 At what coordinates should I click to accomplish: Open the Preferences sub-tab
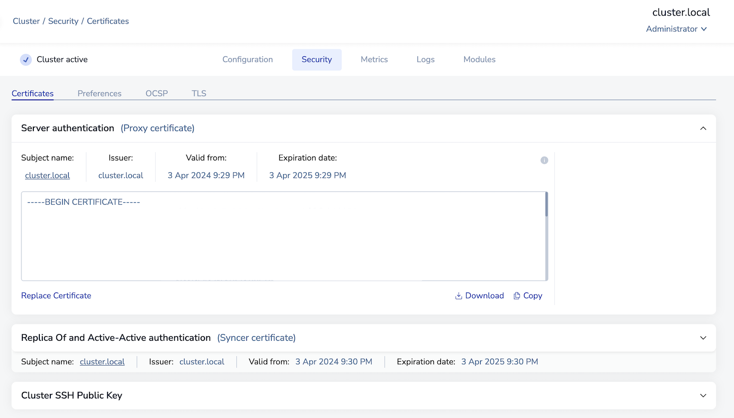pos(100,94)
